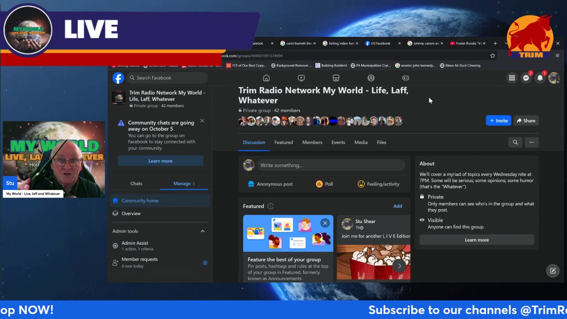Open the Gaming controller icon

(x=406, y=78)
